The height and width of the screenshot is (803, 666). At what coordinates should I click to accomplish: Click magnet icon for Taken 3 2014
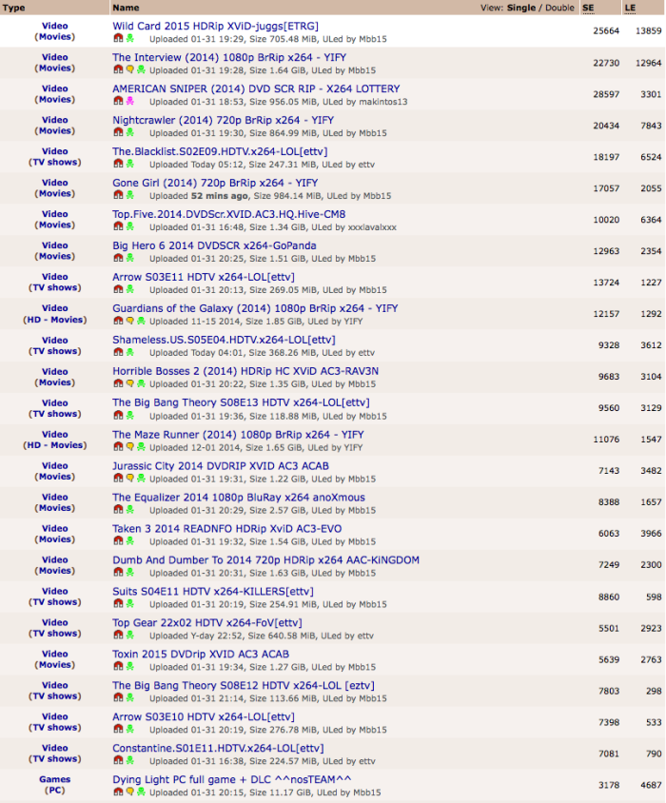point(118,540)
